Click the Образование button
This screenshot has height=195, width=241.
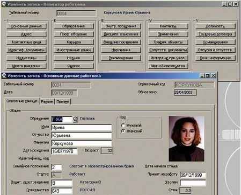click(x=74, y=26)
